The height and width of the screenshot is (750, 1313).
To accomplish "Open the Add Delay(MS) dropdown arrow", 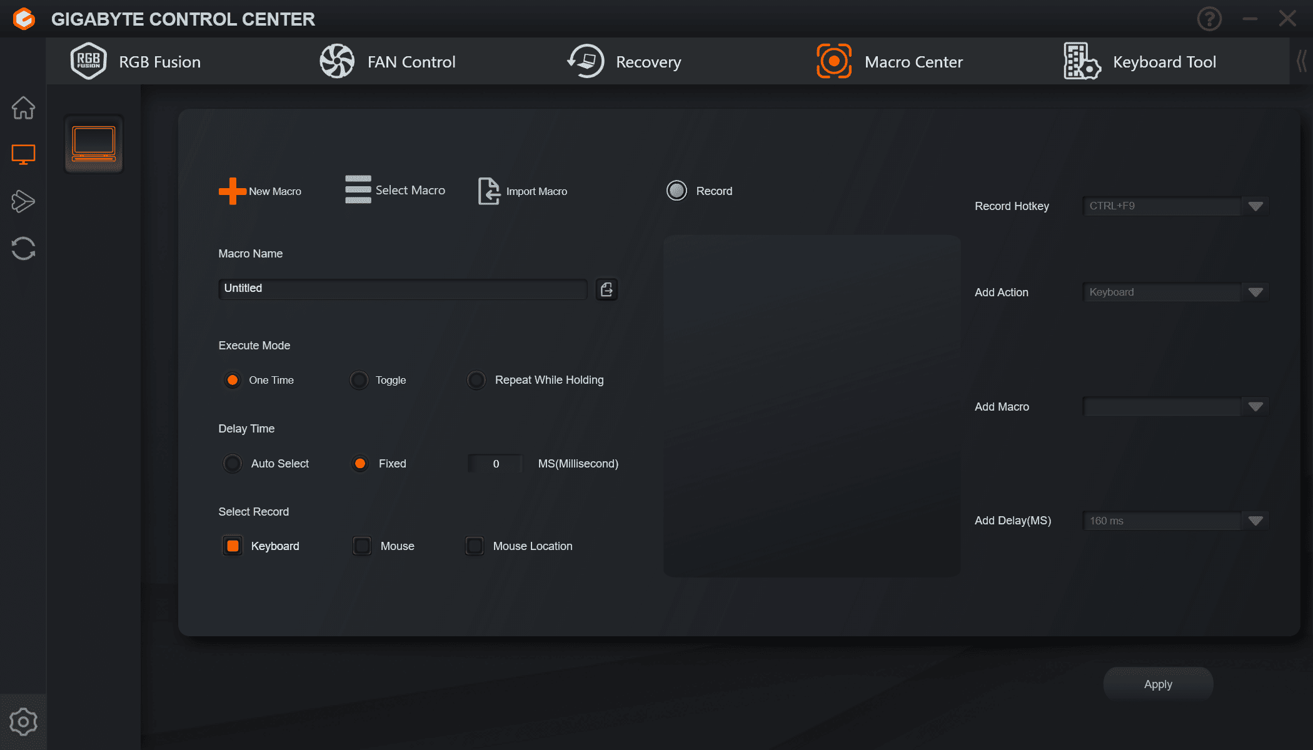I will pyautogui.click(x=1255, y=521).
